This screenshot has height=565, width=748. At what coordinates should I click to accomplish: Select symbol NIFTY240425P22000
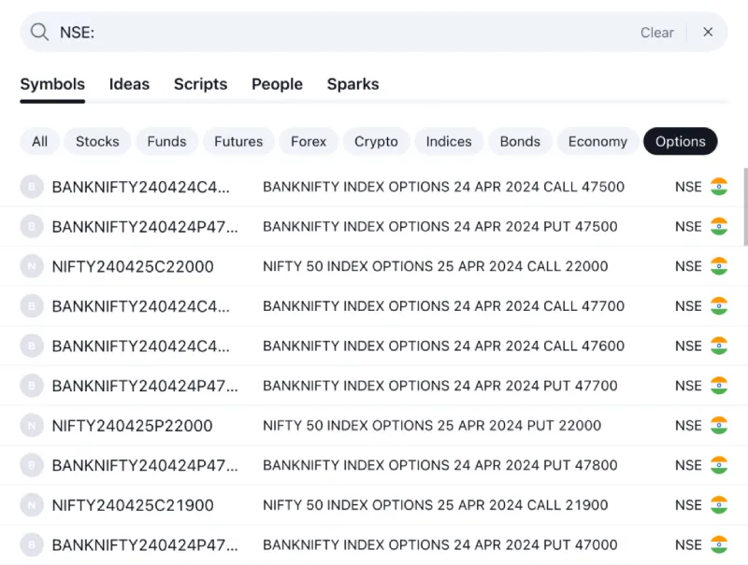(x=132, y=426)
